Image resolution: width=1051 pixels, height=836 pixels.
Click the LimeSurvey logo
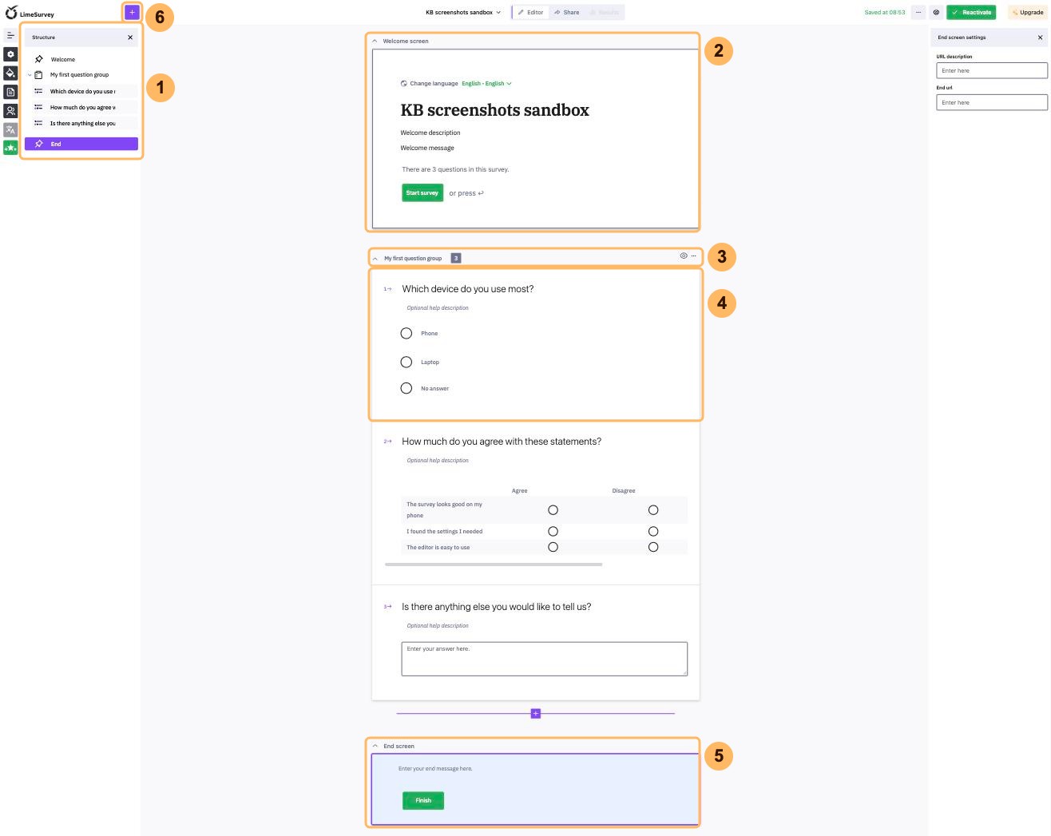30,13
